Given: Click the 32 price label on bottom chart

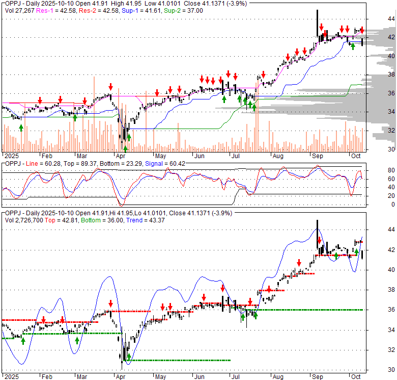Looking at the screenshot, I should click(391, 350).
